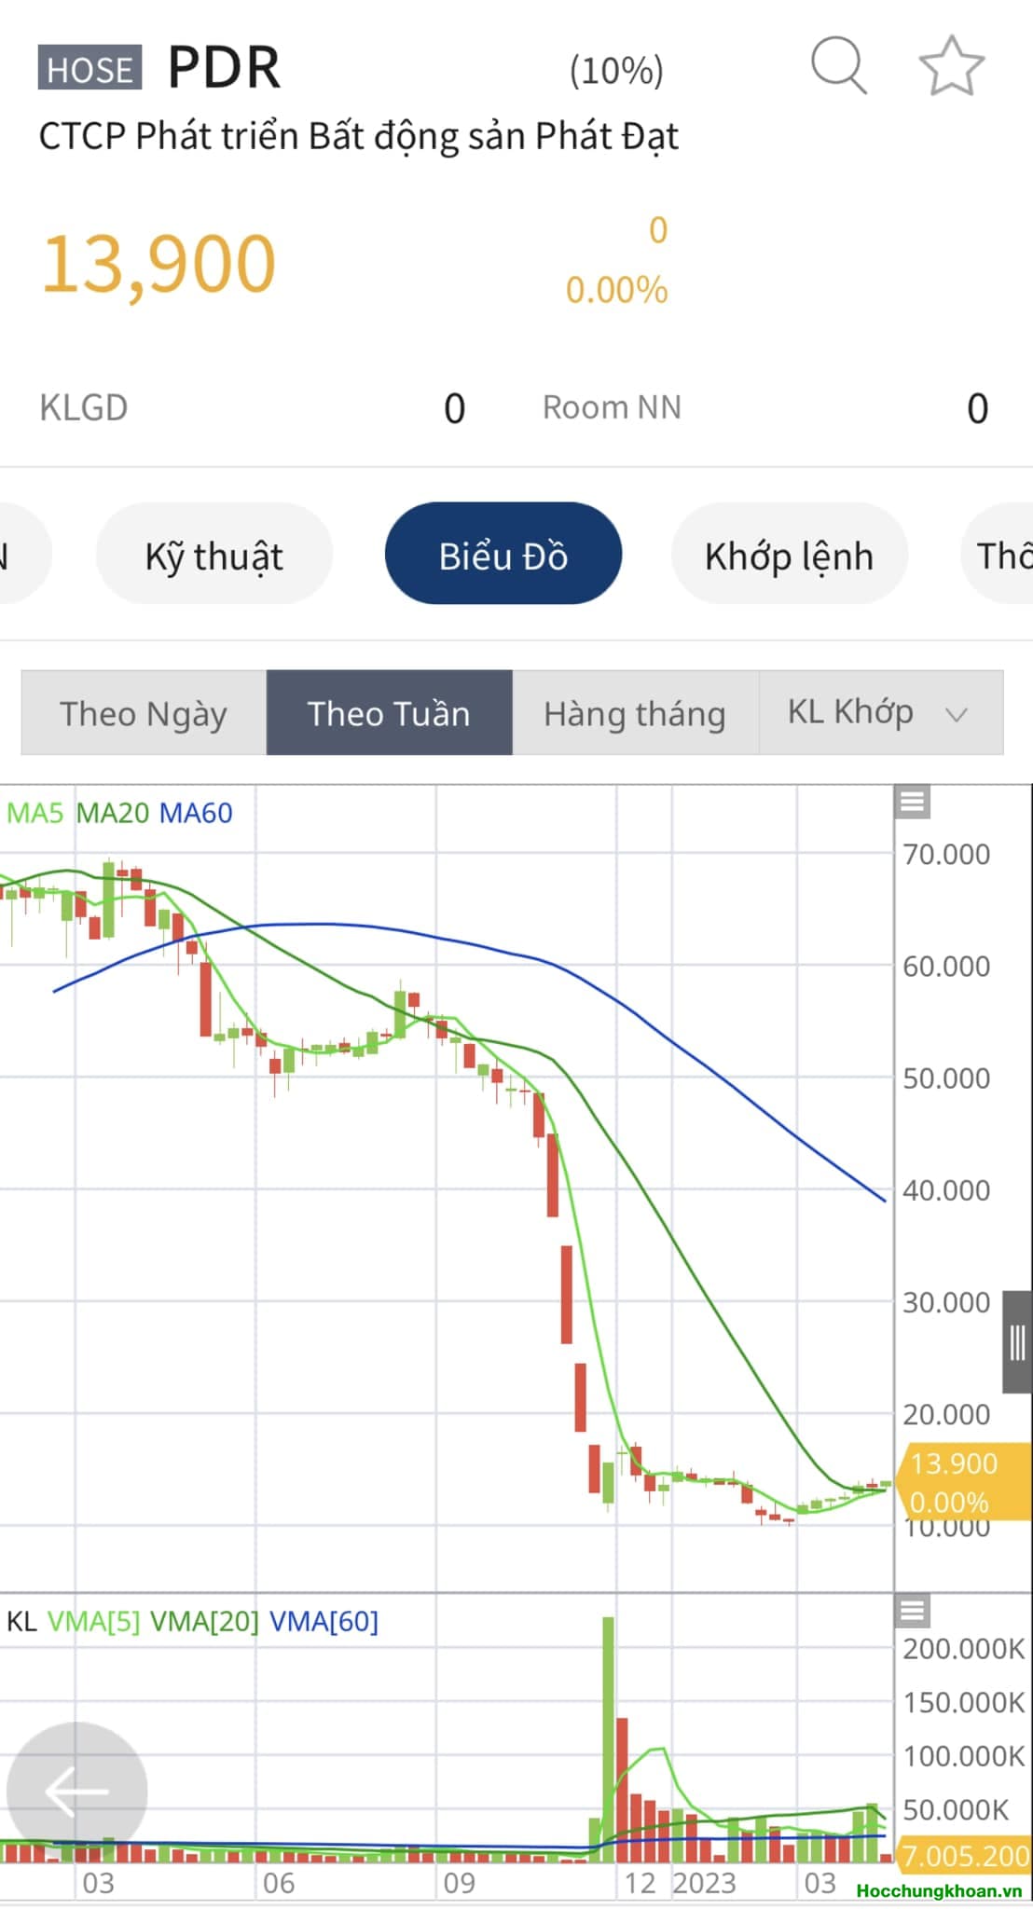Toggle the MA60 indicator legend
Screen dimensions: 1033x1909
[196, 813]
